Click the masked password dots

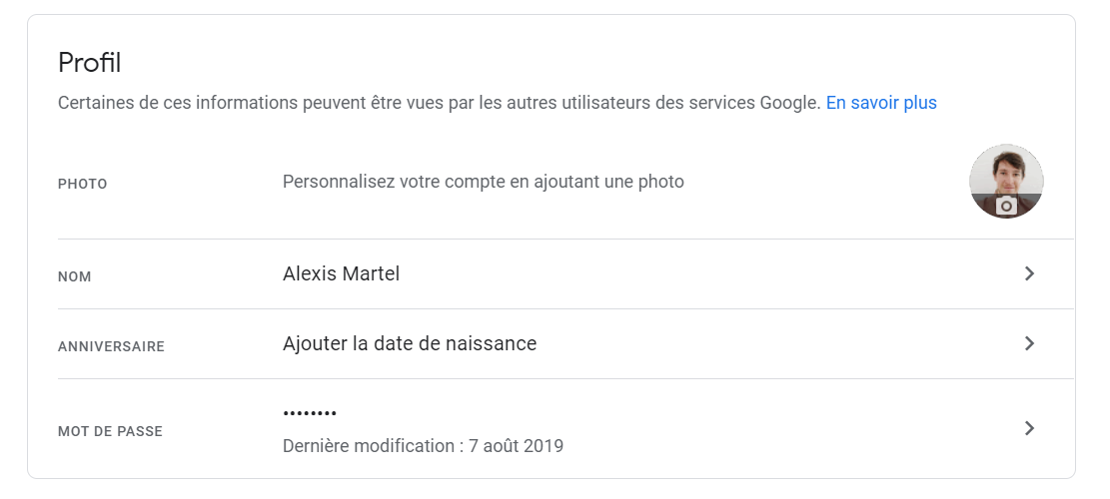coord(310,413)
